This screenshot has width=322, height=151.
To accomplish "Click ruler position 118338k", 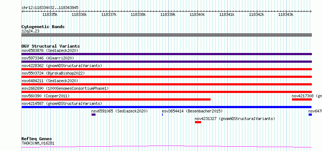I will click(138, 14).
